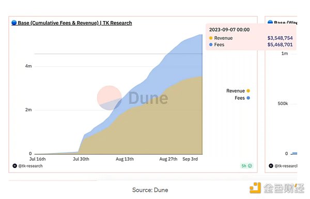
Task: Click the green checkmark freshness icon
Action: (x=250, y=166)
